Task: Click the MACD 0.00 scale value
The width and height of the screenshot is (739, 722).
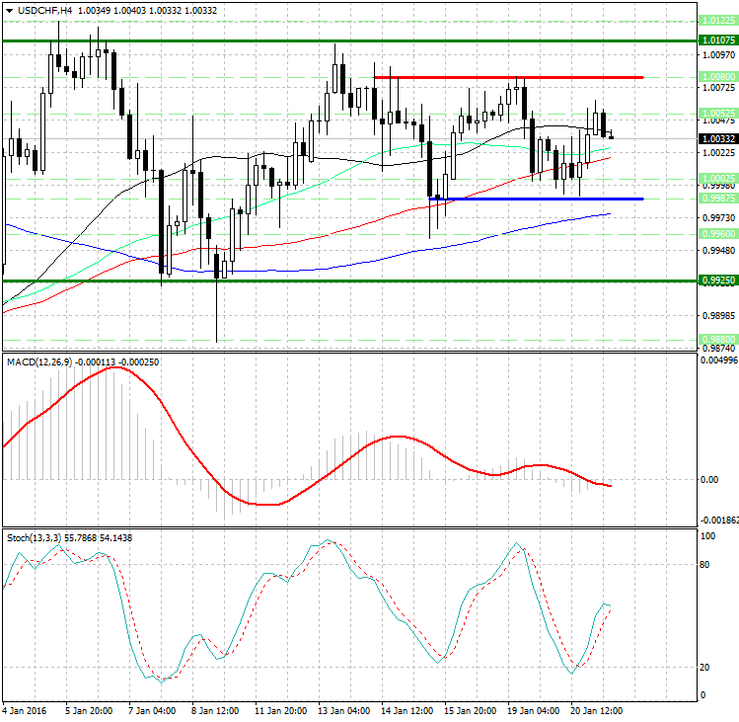Action: point(708,480)
